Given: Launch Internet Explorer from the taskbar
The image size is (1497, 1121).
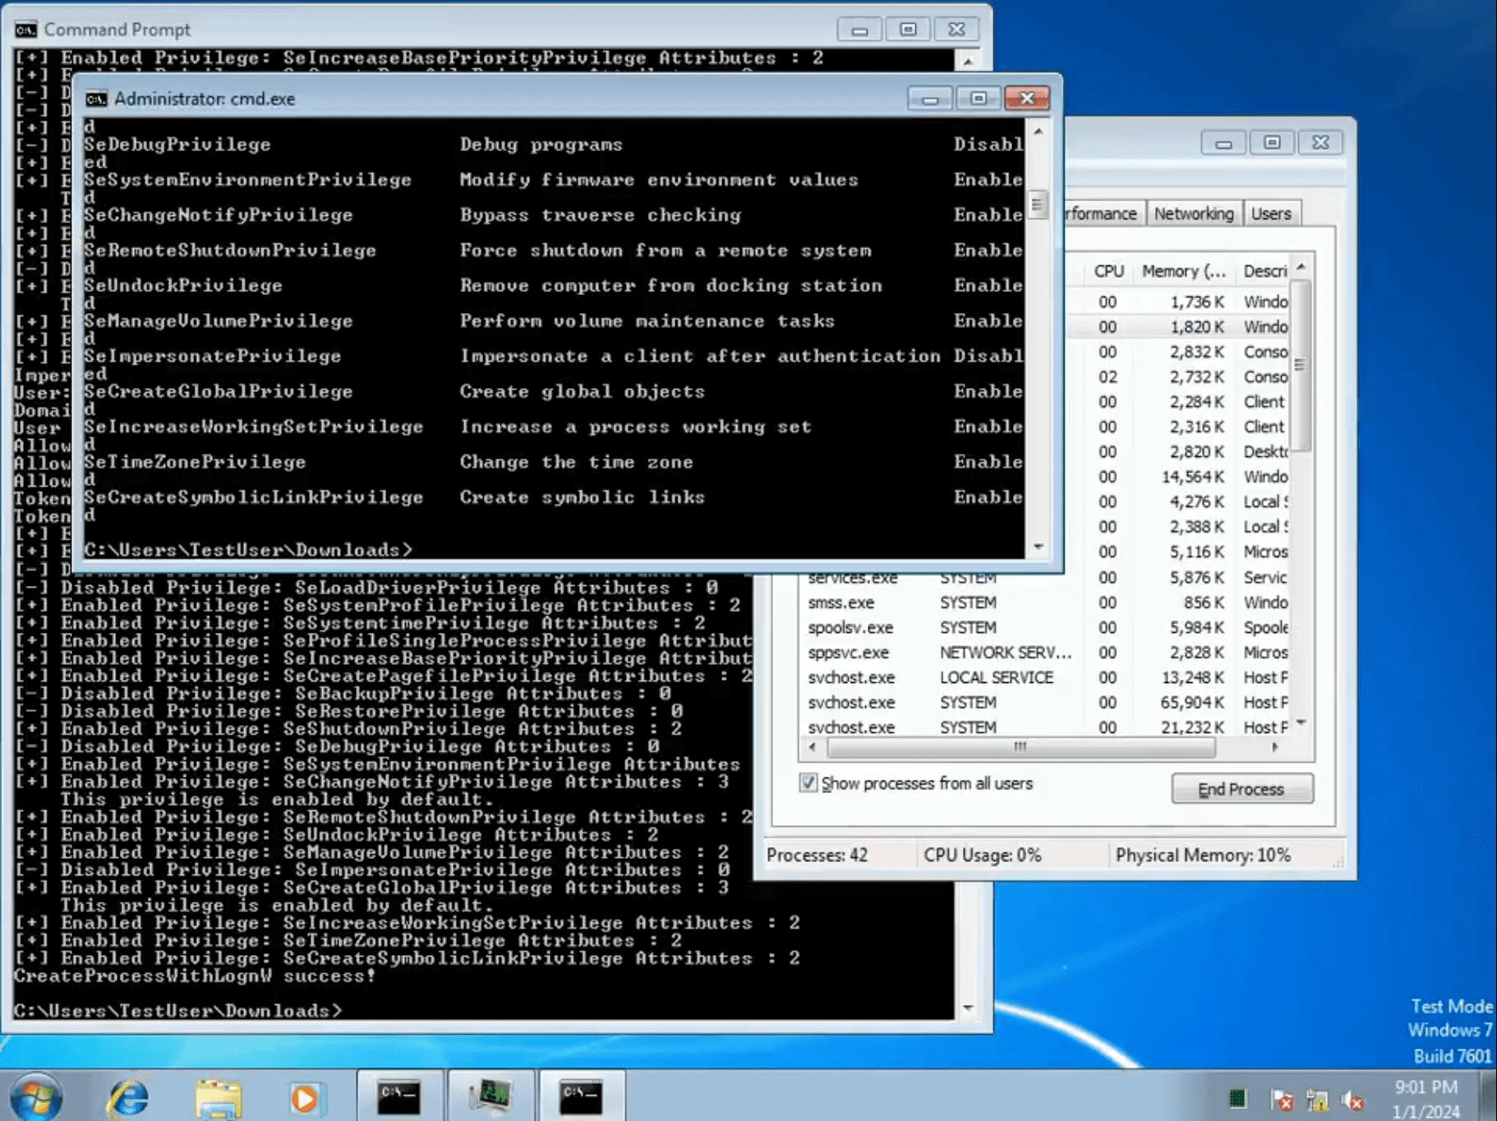Looking at the screenshot, I should tap(129, 1097).
